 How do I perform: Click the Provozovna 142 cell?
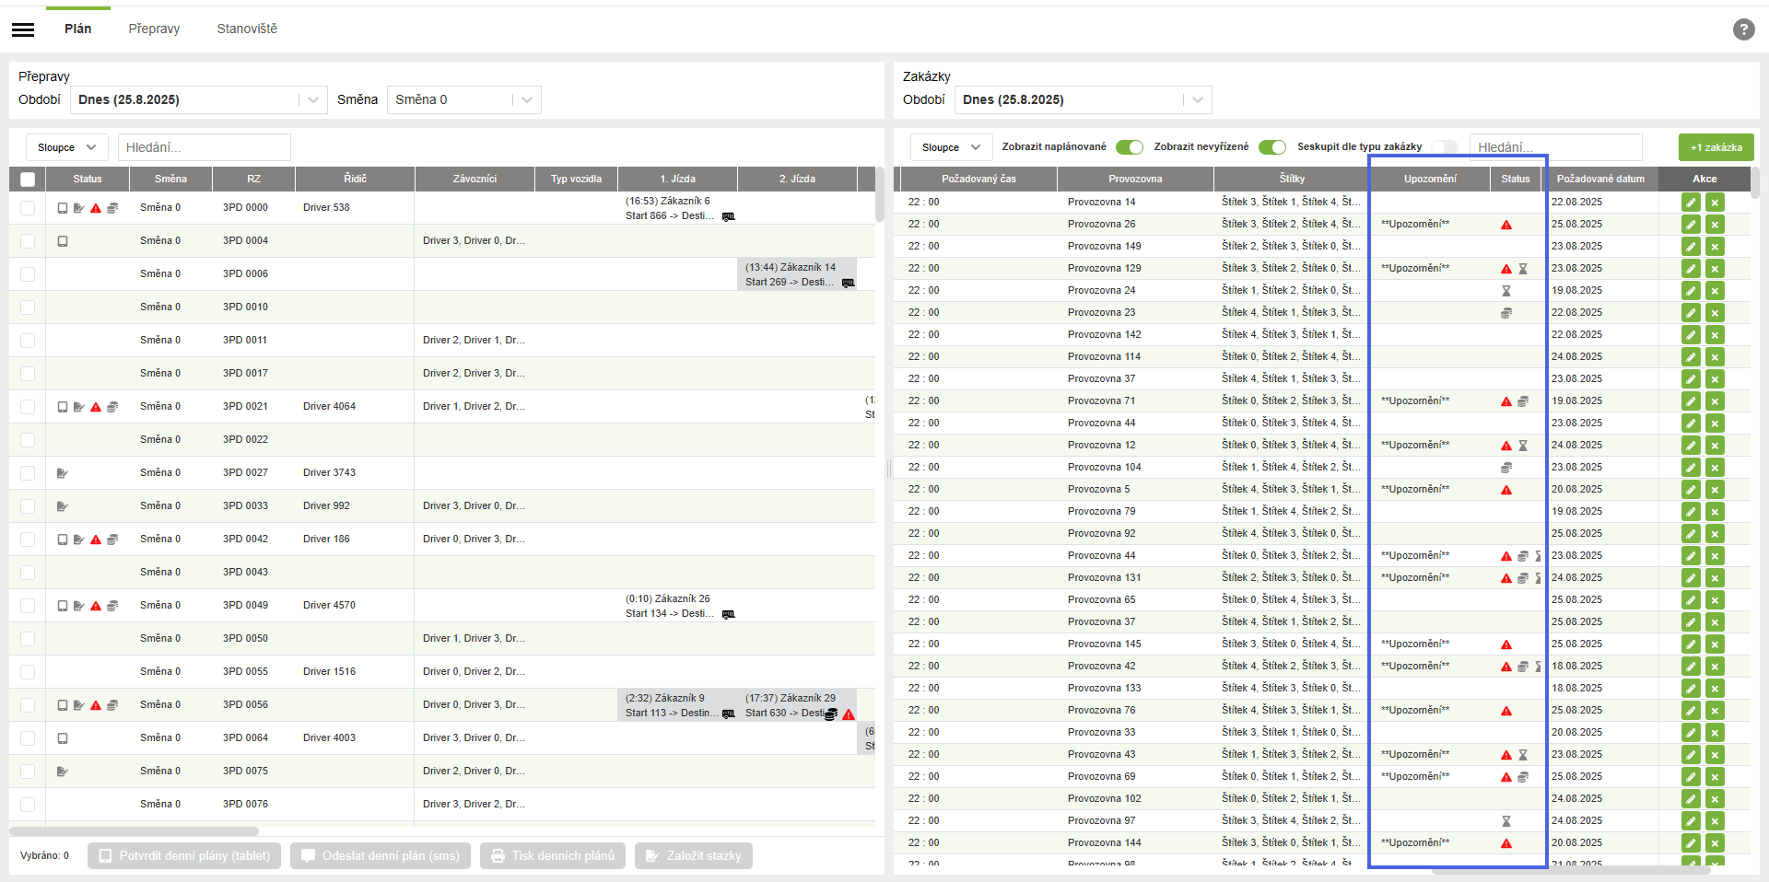1135,334
